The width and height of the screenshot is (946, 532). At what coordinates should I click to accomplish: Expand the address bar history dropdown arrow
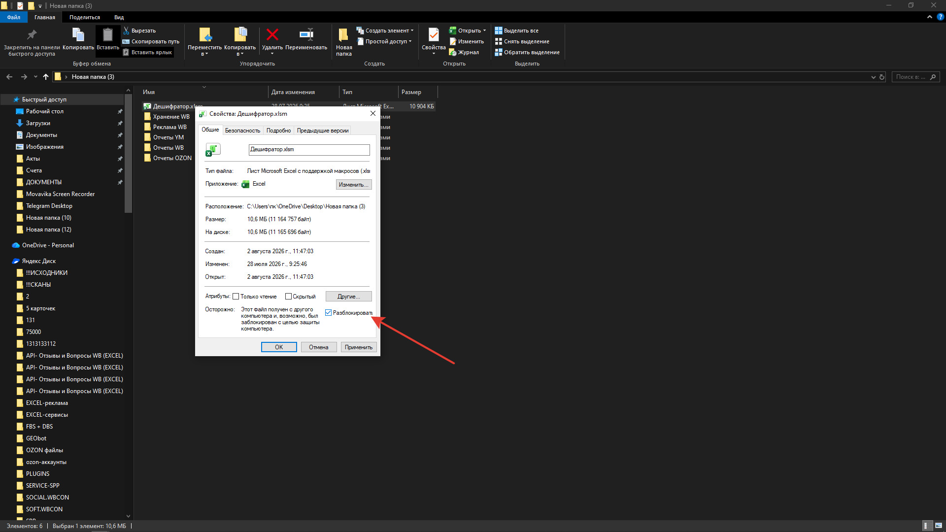[x=873, y=77]
